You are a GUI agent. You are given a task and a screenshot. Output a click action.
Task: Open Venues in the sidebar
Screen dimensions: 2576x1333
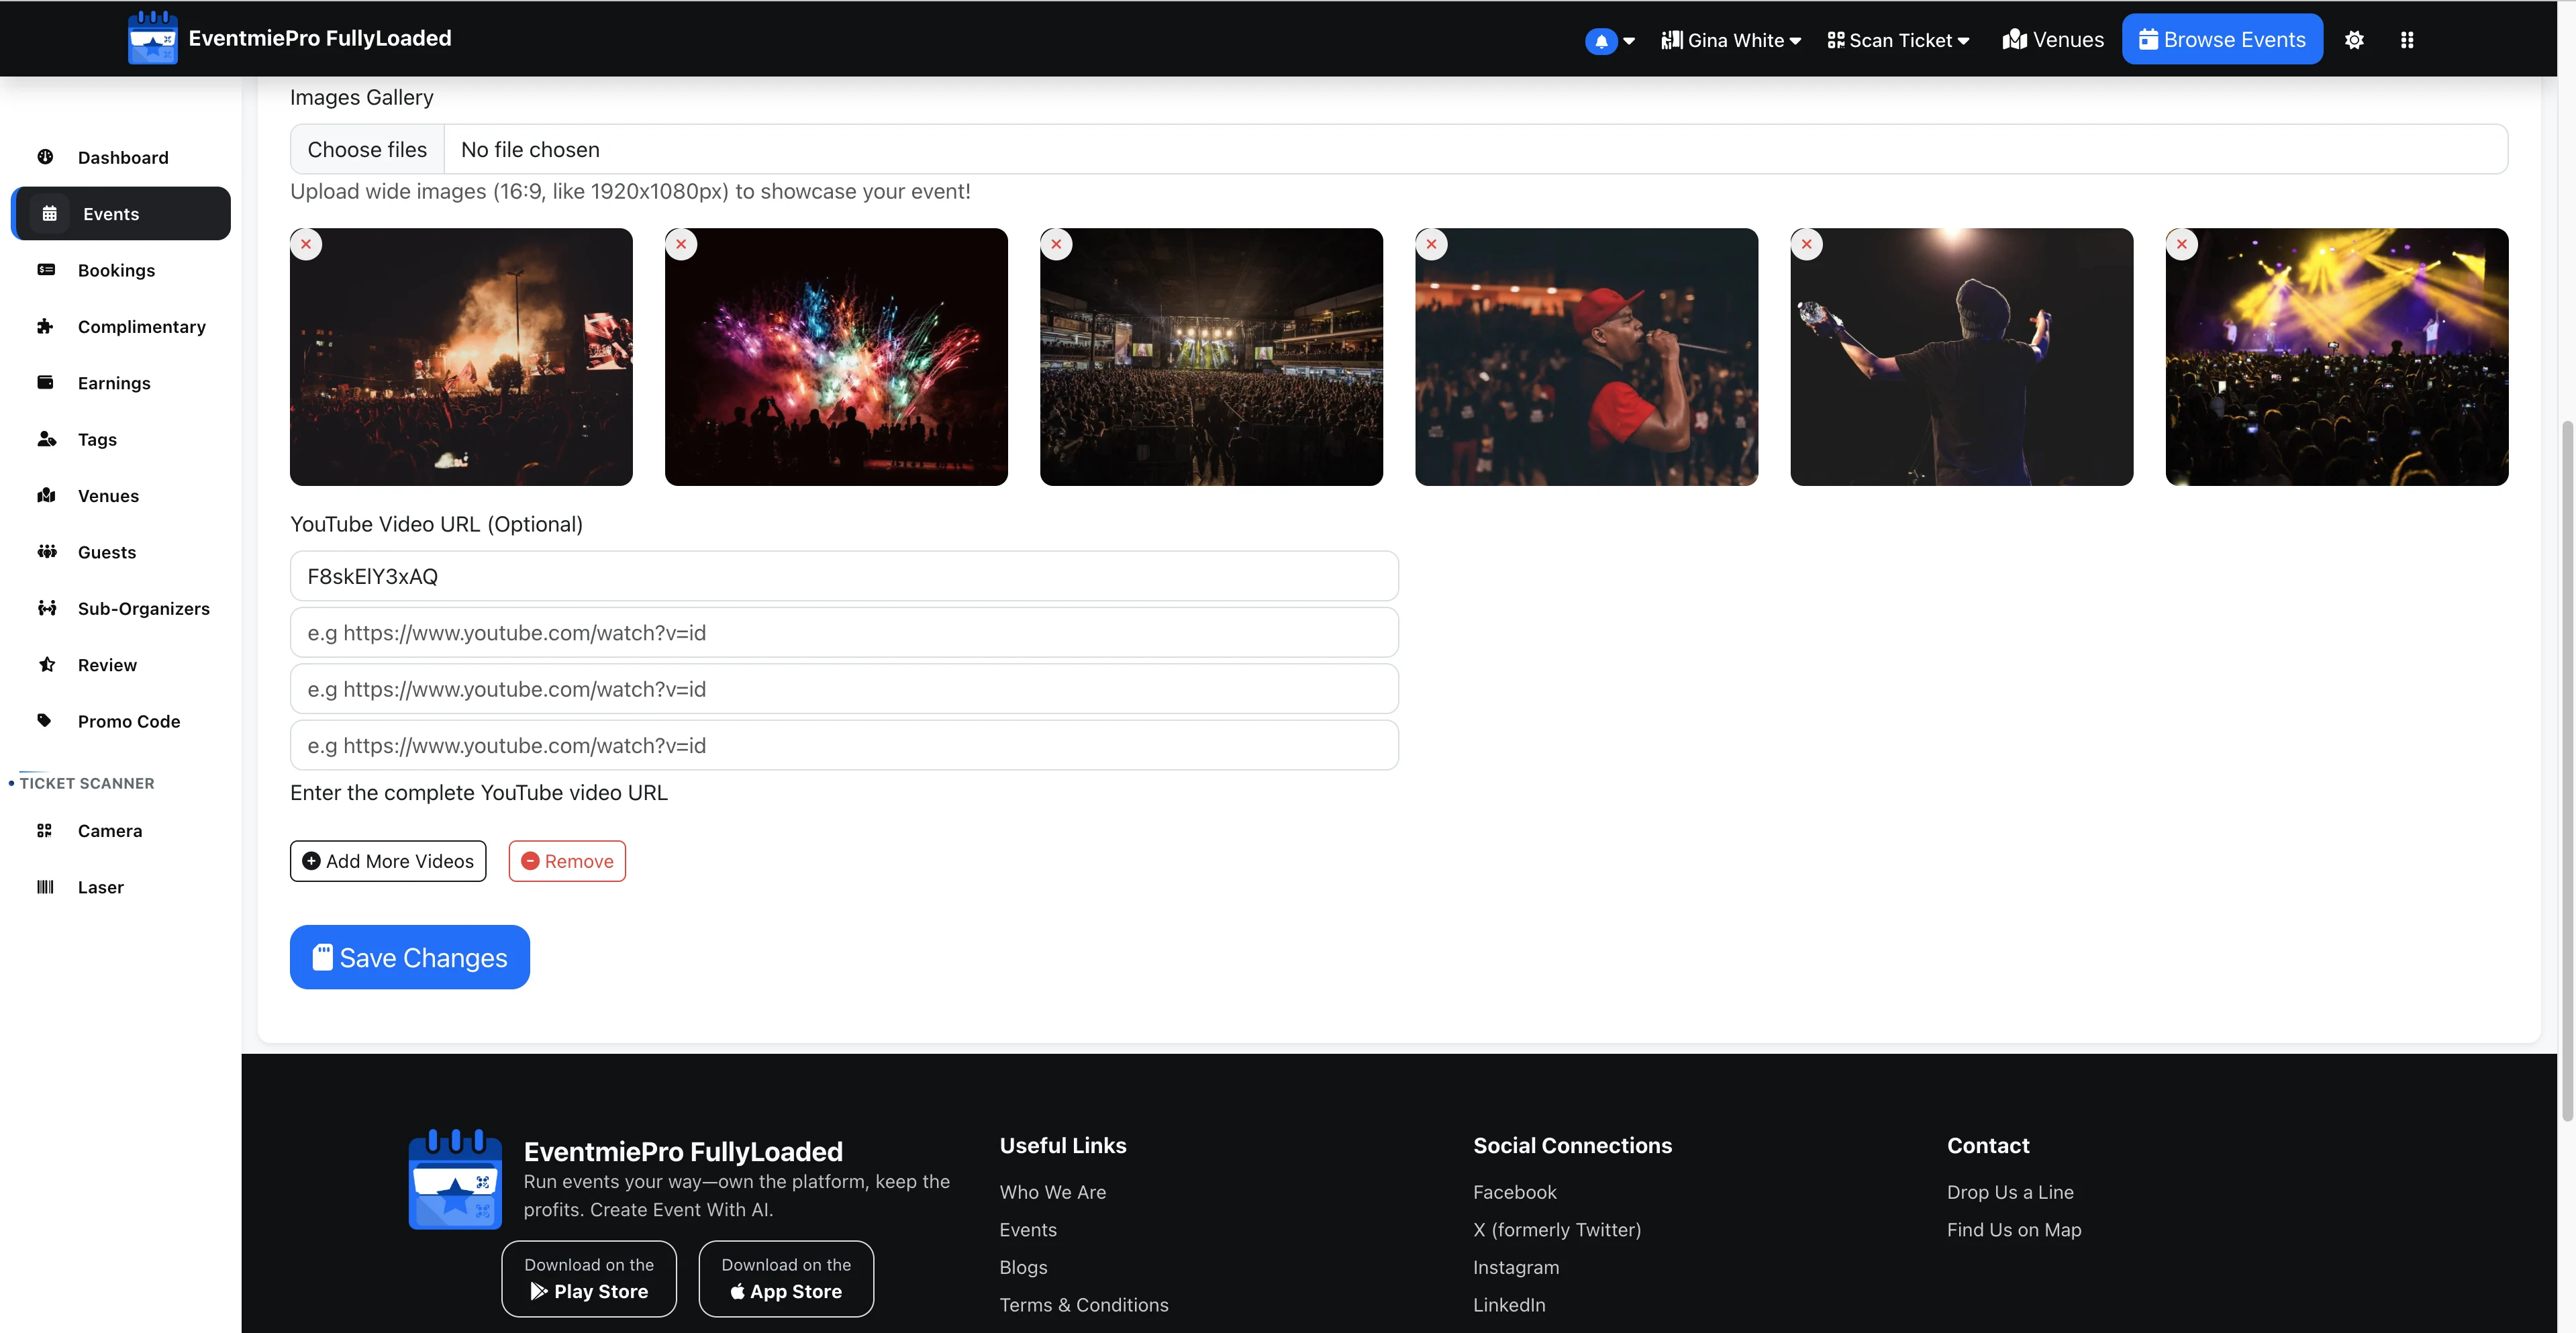click(x=120, y=496)
